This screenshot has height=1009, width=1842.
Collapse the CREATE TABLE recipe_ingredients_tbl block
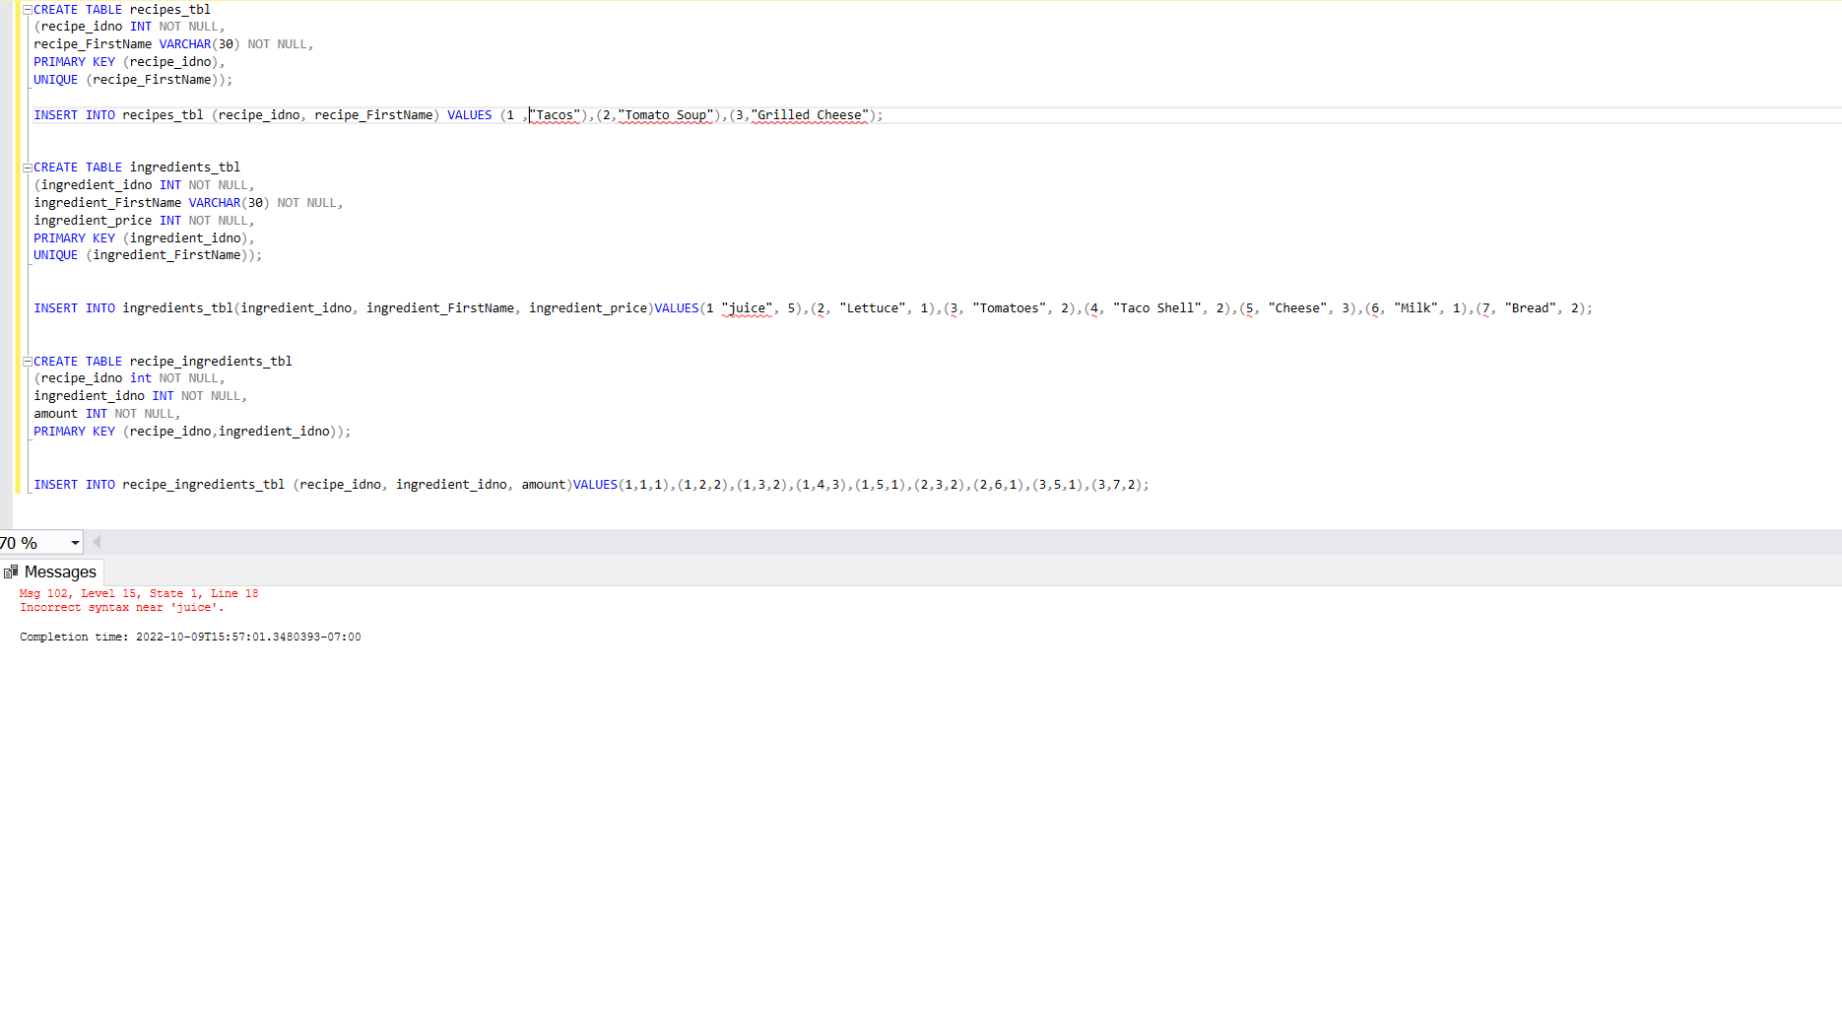28,362
